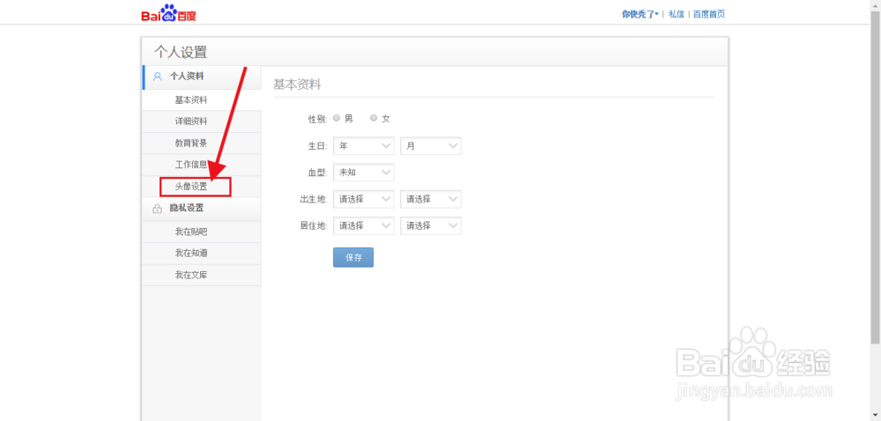Open the second 出生地 dropdown
The image size is (881, 421).
coord(431,199)
